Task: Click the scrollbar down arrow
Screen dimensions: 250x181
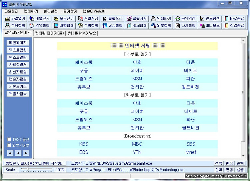Action: pos(243,156)
